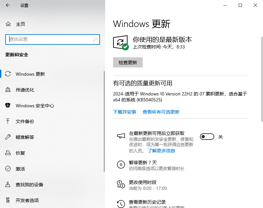Viewport: 263px width, 208px height.
Task: Open 查看所有可选更新
Action: (161, 112)
